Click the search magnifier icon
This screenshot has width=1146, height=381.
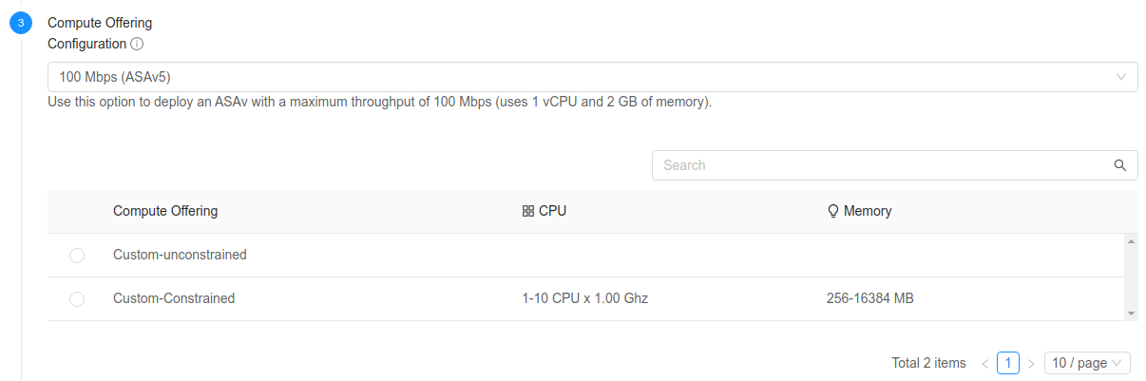coord(1119,165)
